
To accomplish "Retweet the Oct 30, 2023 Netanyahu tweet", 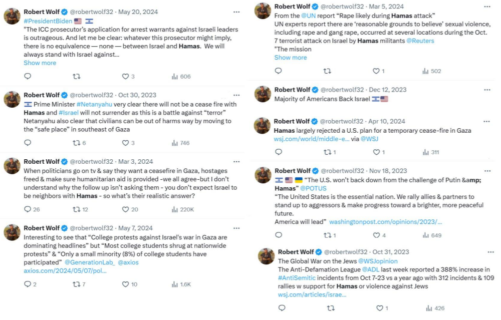I will click(x=77, y=143).
